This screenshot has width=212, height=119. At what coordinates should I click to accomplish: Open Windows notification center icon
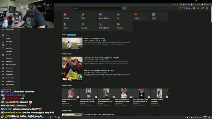click(209, 117)
